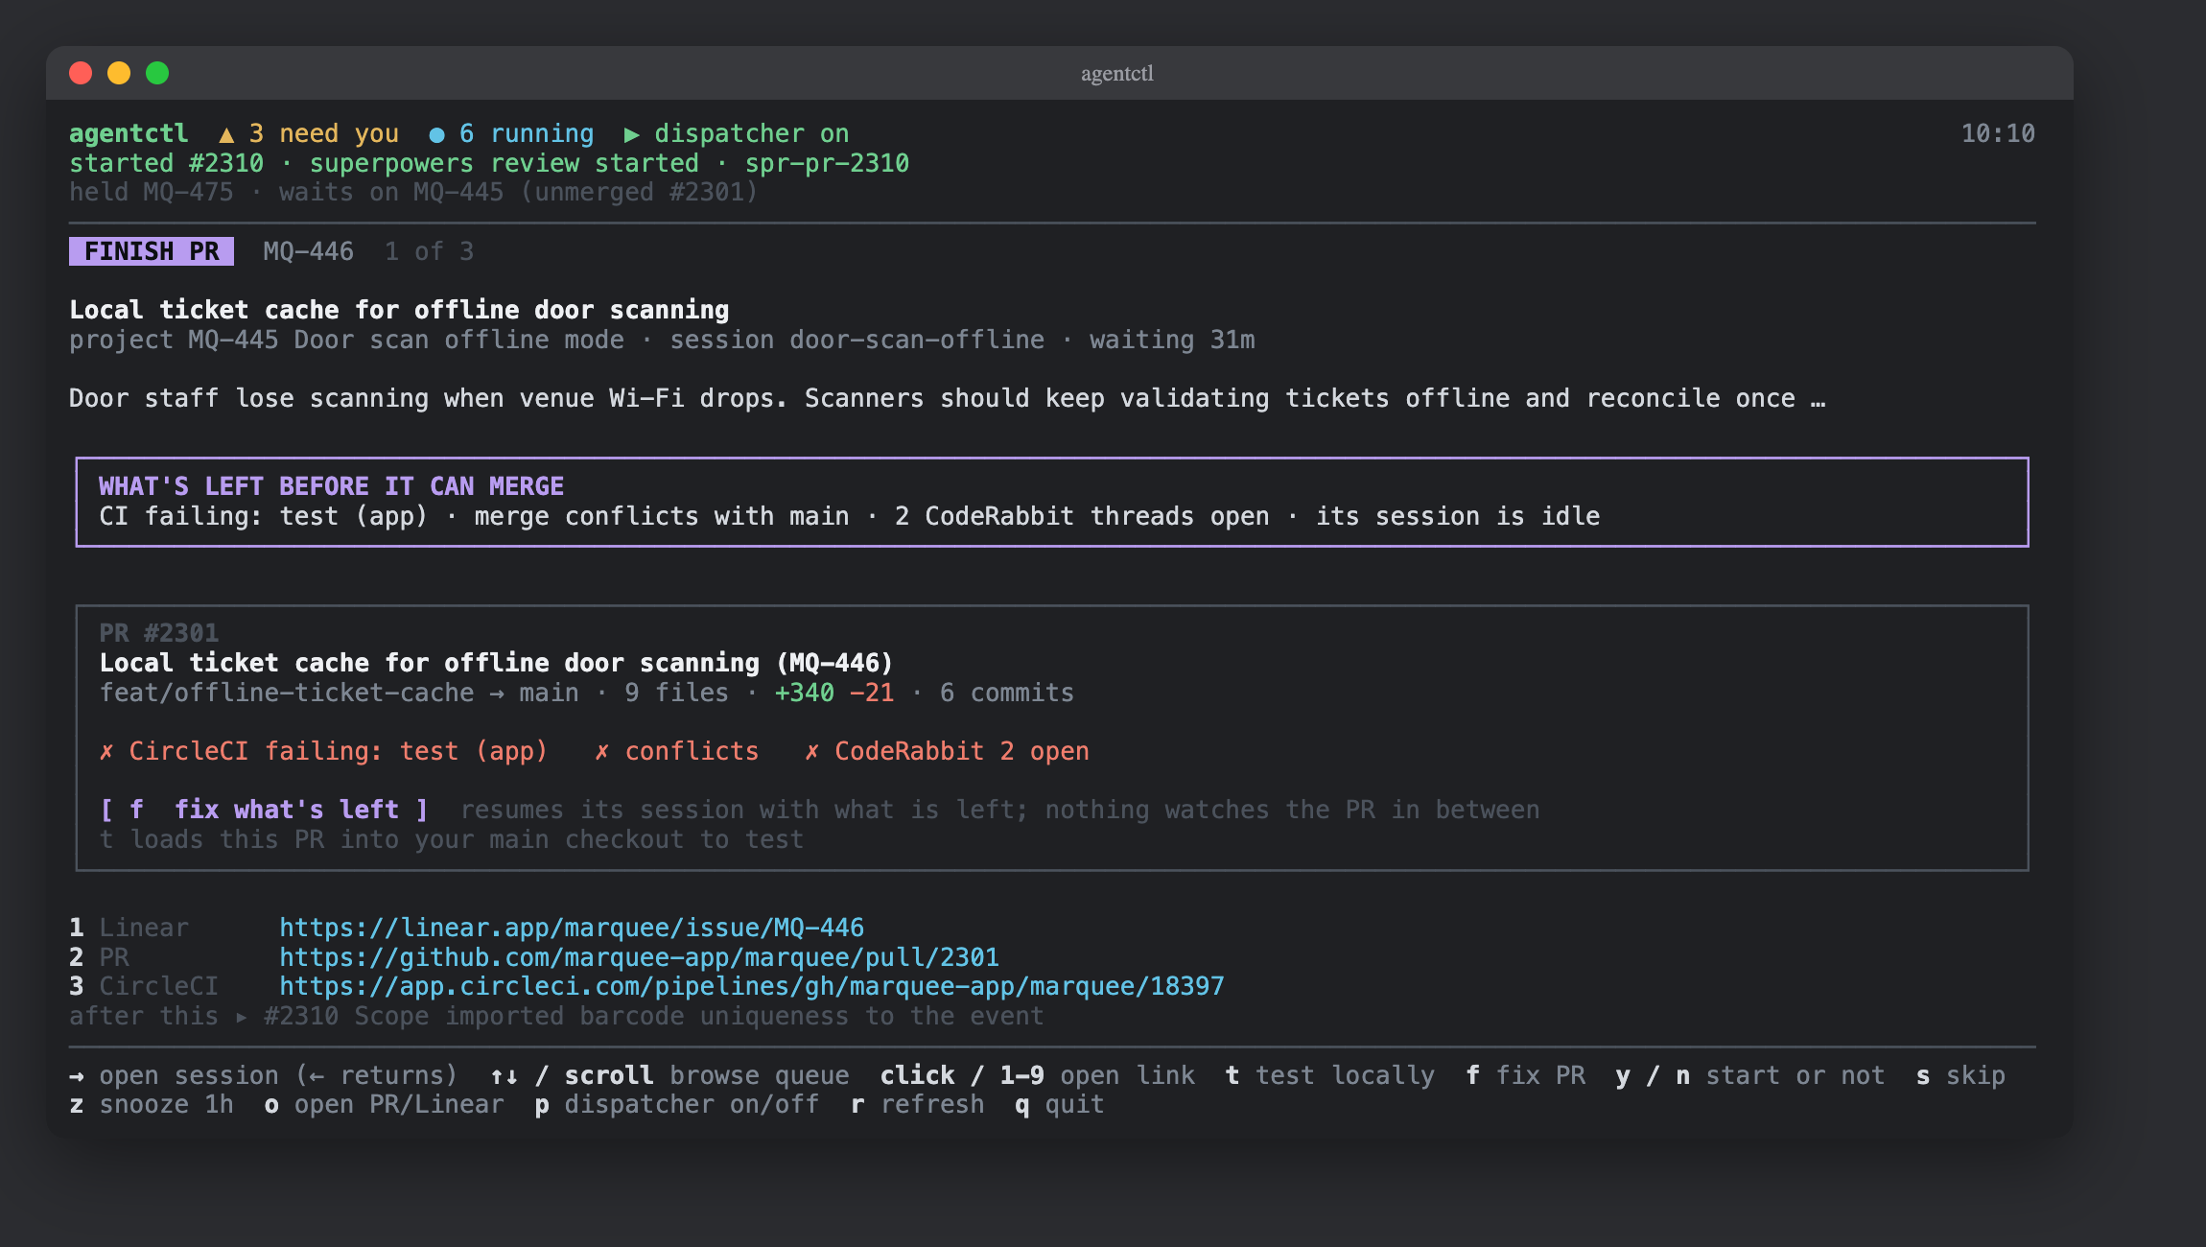Click 'q quit' footer hint
Viewport: 2206px width, 1247px height.
click(1060, 1105)
